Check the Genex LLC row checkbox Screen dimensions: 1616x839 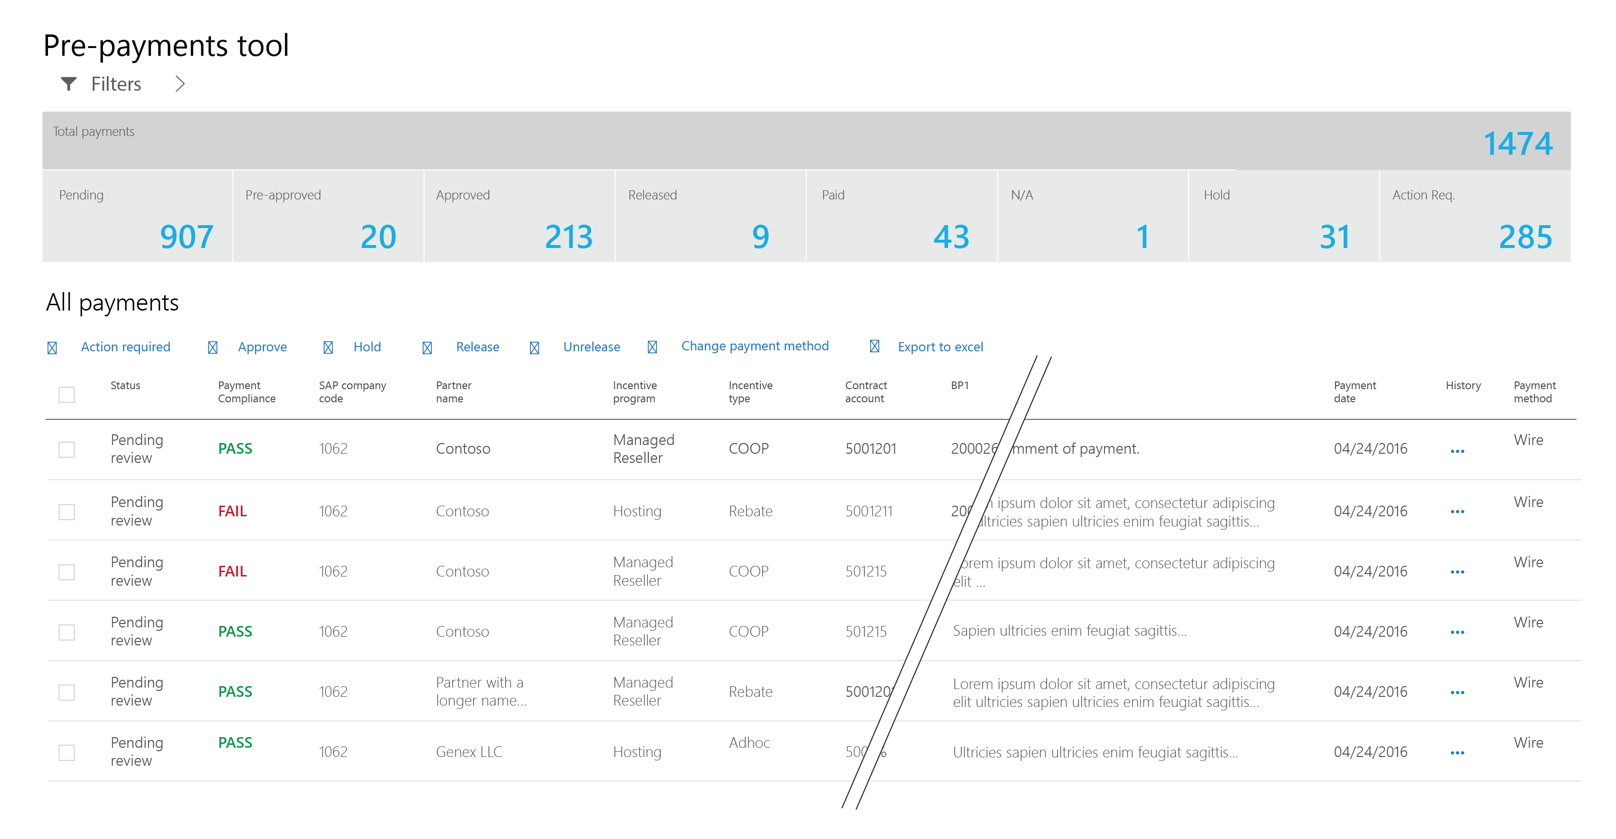(66, 752)
